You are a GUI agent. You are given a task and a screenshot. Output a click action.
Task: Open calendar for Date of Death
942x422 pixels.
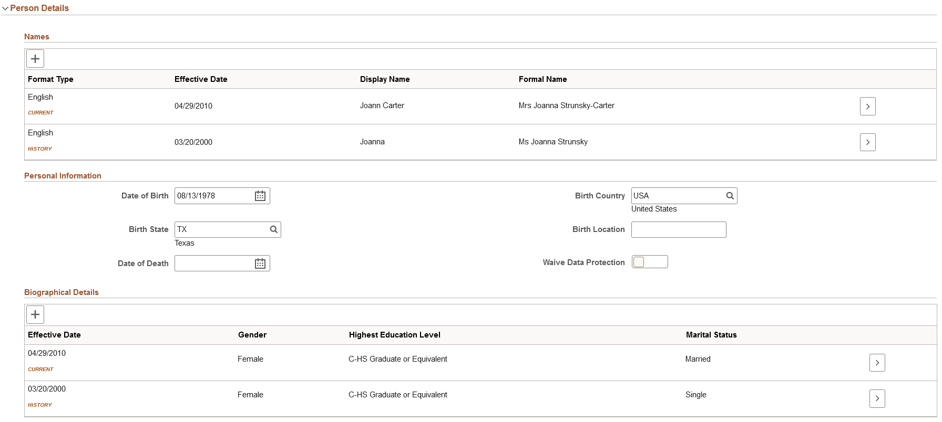(x=260, y=263)
